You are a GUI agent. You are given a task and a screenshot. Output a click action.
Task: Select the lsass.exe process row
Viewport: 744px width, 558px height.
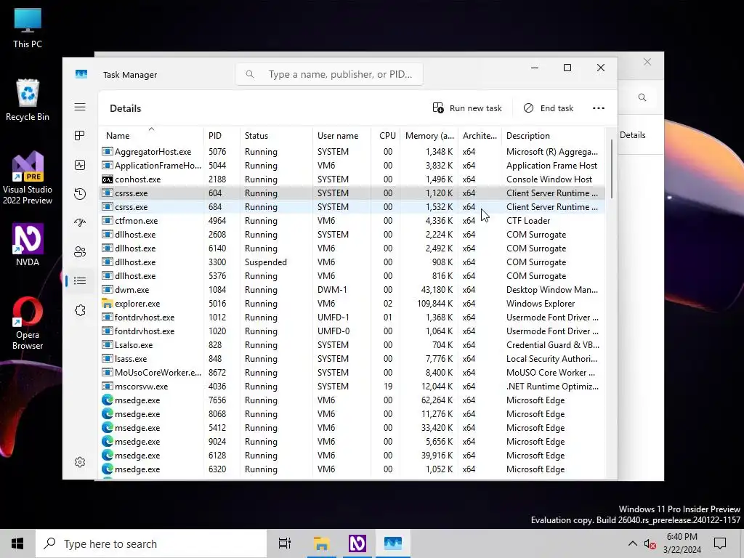(x=352, y=359)
